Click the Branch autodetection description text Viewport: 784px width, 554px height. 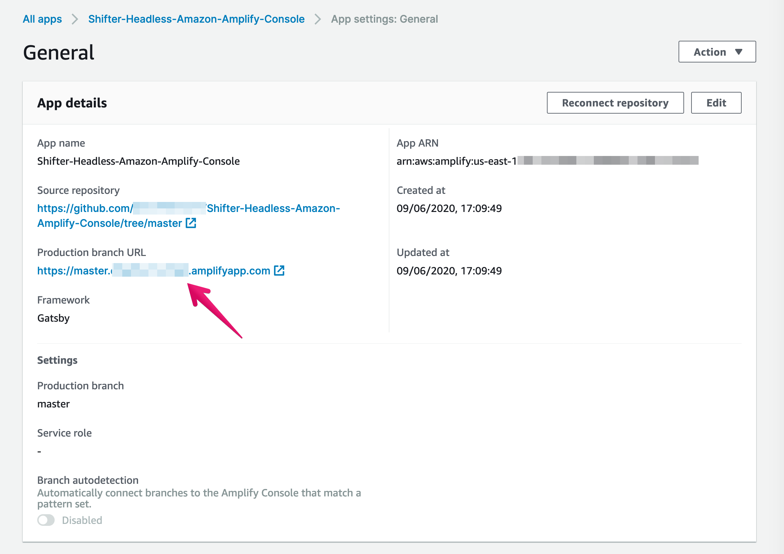tap(199, 498)
